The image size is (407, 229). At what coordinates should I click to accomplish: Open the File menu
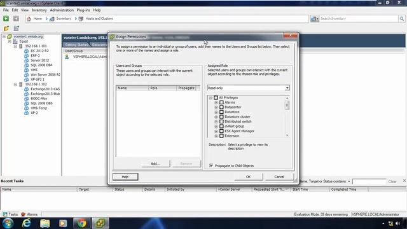6,10
